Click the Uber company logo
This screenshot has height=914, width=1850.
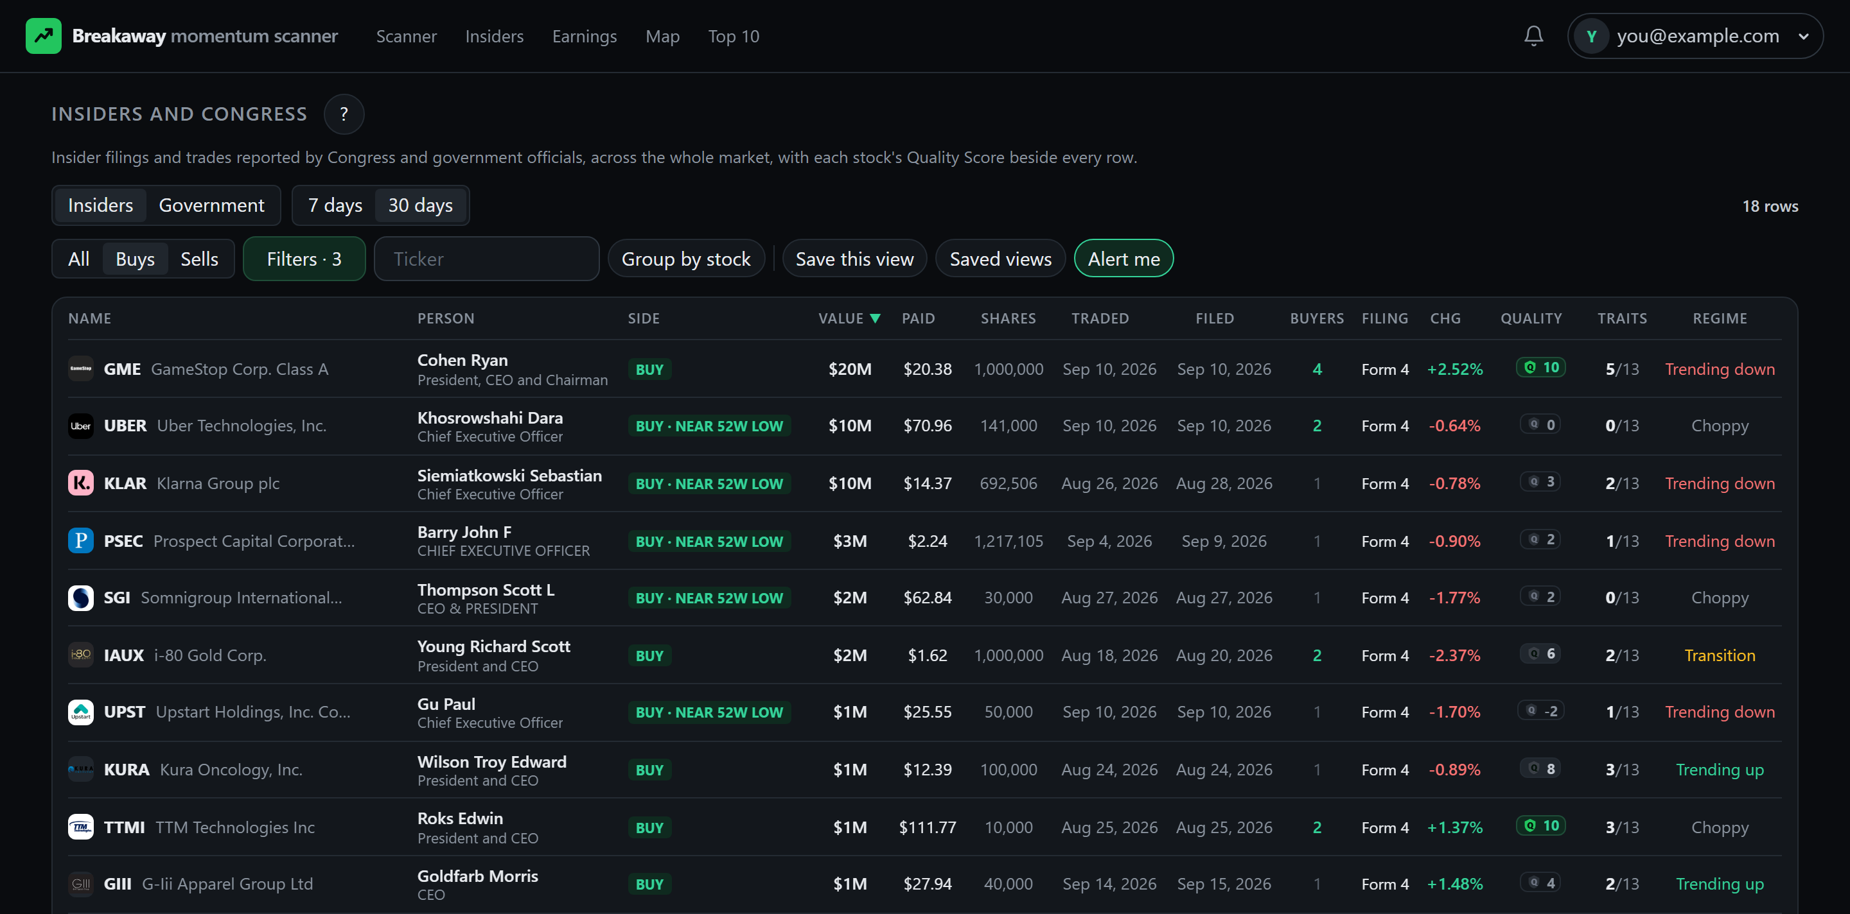point(80,426)
